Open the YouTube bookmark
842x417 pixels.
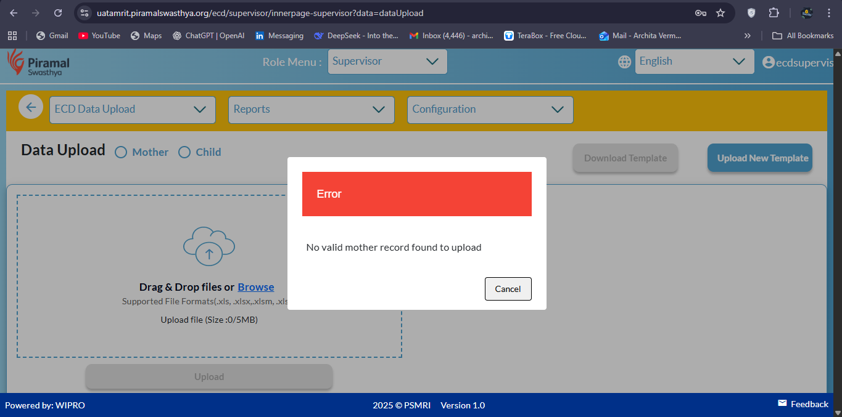click(x=99, y=36)
